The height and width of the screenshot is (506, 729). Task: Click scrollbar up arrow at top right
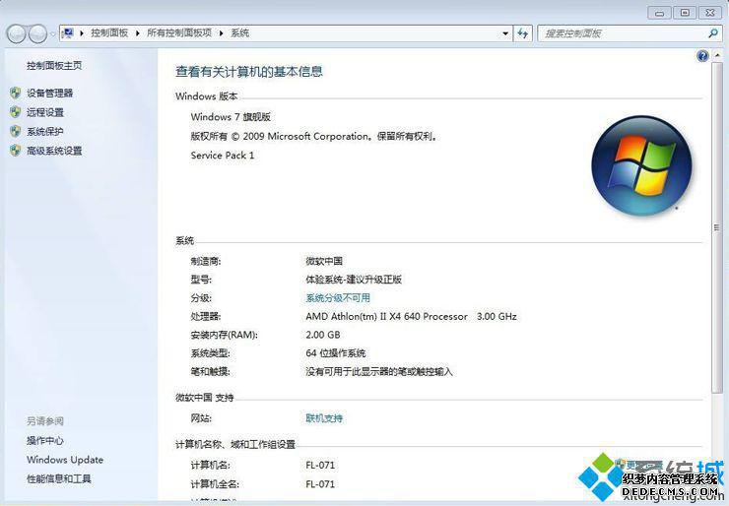tap(716, 55)
